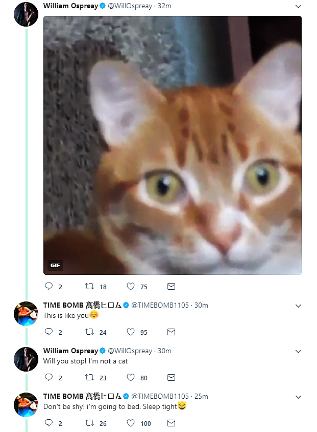Open William Ospreay's profile from top tweet
317x432 pixels.
pos(70,6)
